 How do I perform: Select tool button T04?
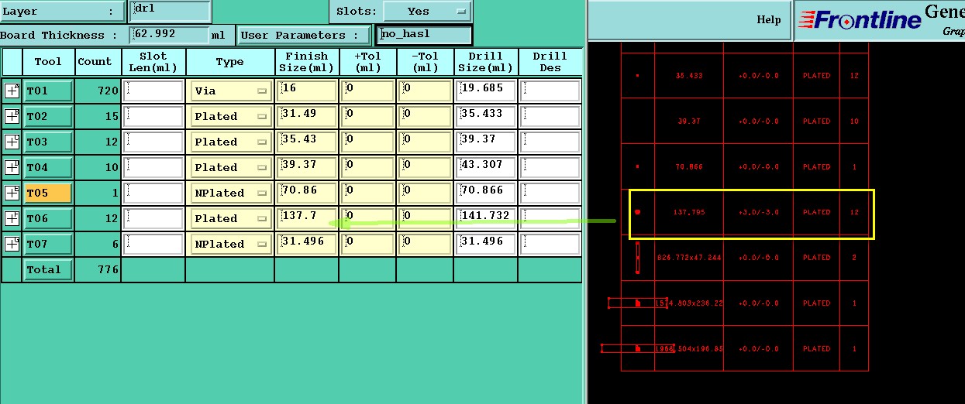[47, 167]
